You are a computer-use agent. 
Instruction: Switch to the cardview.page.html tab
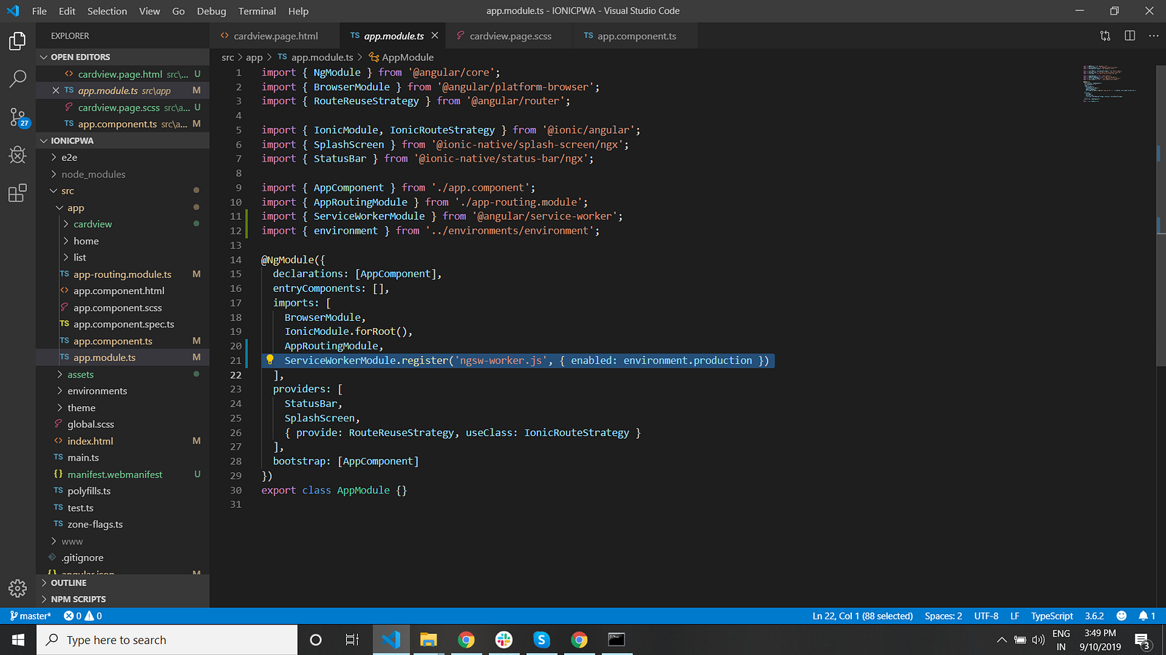[275, 36]
